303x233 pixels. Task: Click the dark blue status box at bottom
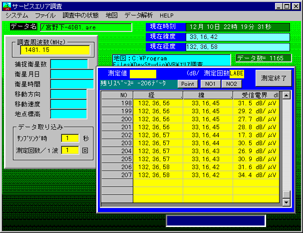point(216,221)
